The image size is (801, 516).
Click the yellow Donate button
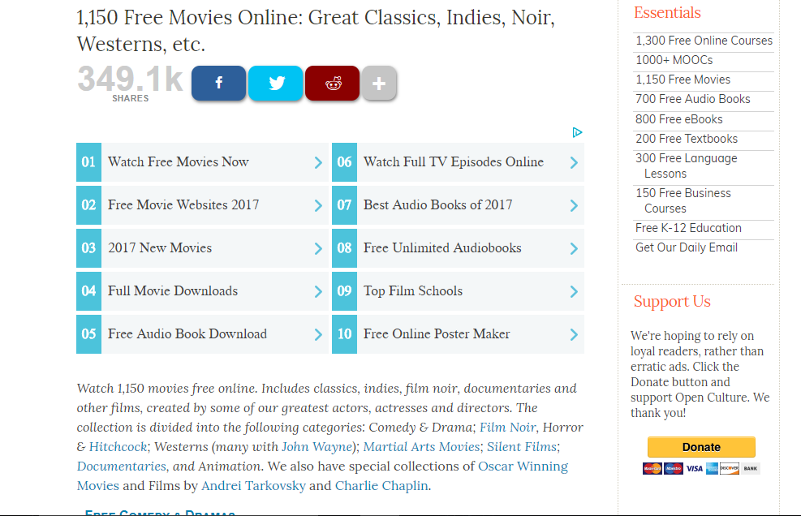(x=701, y=447)
